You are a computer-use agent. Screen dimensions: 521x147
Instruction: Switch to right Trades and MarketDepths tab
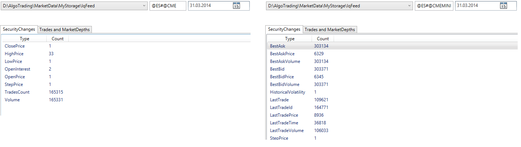(x=330, y=30)
